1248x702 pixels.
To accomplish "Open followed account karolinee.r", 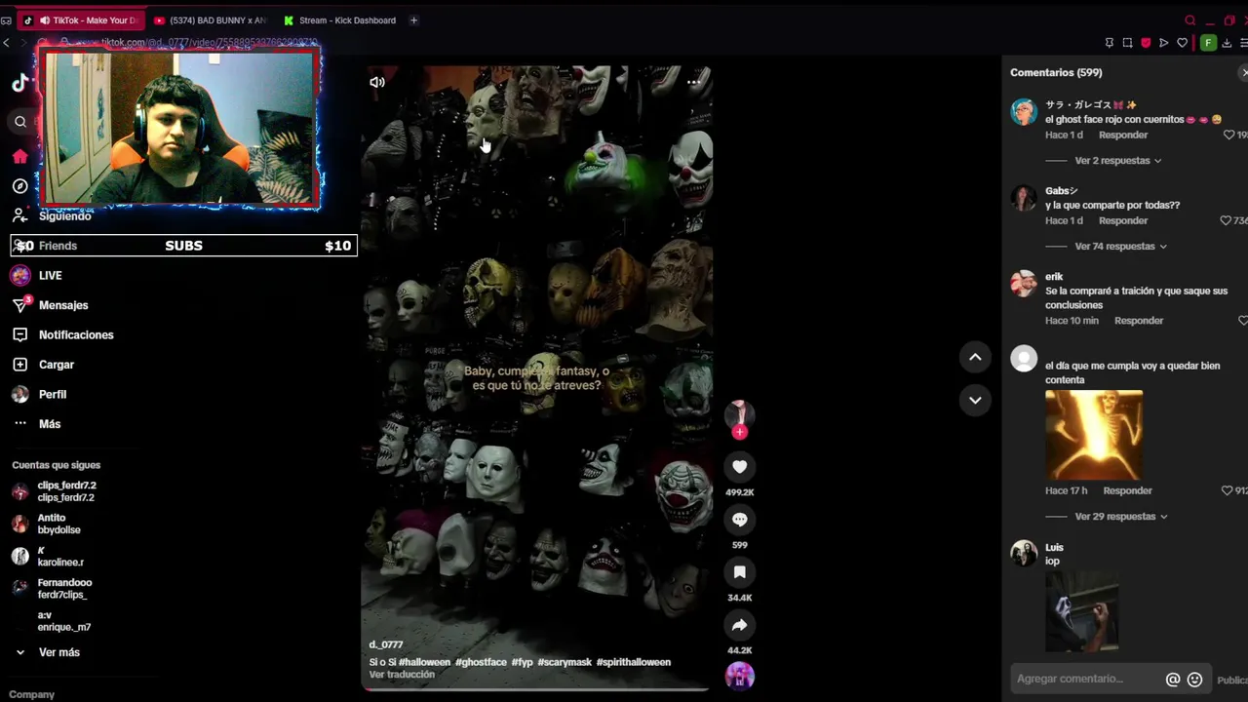I will (x=60, y=557).
